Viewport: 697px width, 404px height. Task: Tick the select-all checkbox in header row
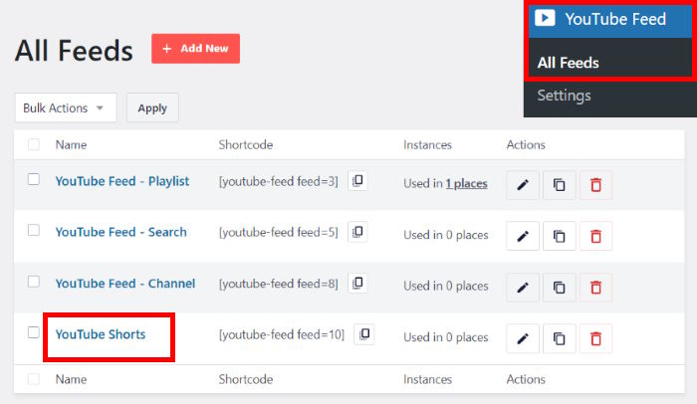click(34, 144)
